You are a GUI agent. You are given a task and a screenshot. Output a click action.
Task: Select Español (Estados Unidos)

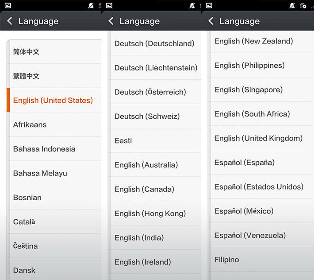(259, 187)
